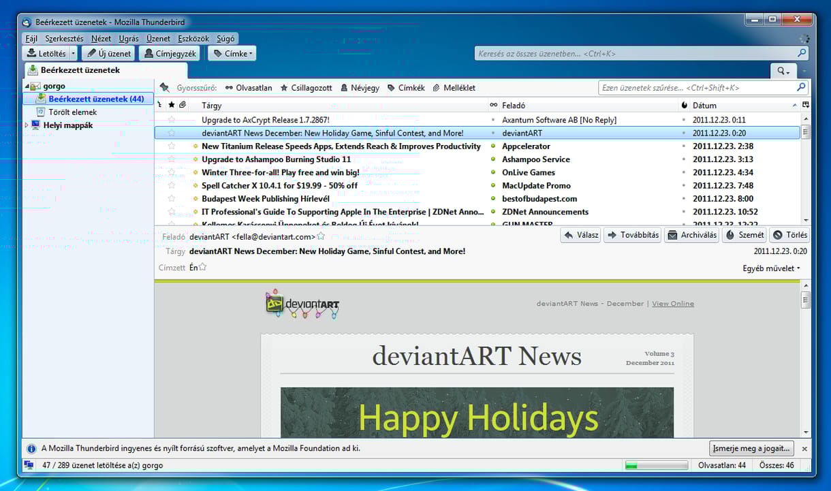Open the Egyéb művelet dropdown
831x491 pixels.
pyautogui.click(x=771, y=268)
